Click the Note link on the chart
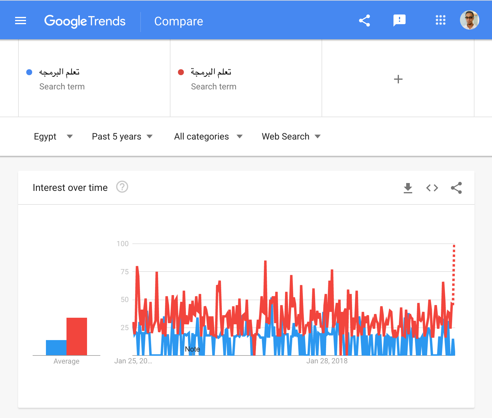This screenshot has width=492, height=418. (193, 349)
